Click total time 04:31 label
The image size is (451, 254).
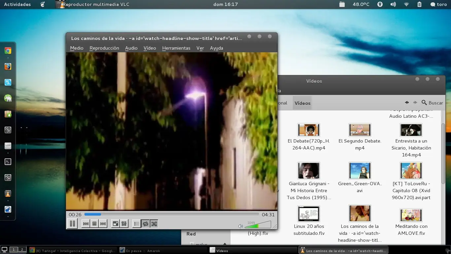pos(268,215)
